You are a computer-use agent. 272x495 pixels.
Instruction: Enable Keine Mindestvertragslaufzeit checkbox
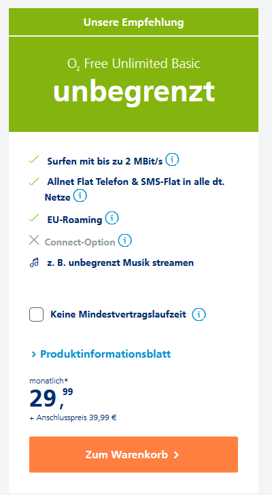coord(36,315)
